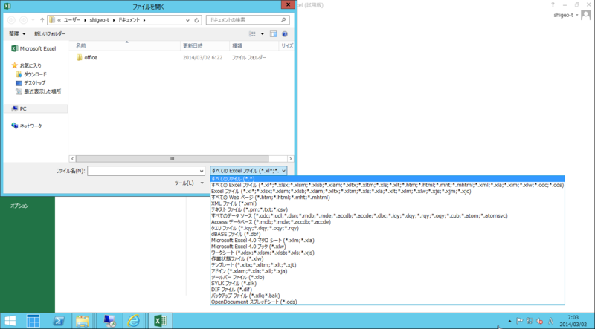The width and height of the screenshot is (595, 329).
Task: Collapse the file type filter combo box
Action: tap(248, 171)
